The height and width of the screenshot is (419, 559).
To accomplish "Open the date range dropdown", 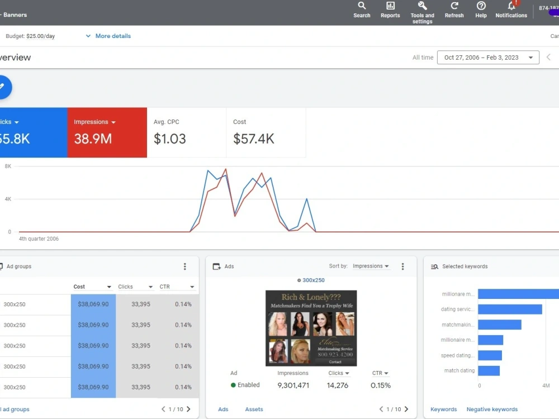I will [x=488, y=58].
